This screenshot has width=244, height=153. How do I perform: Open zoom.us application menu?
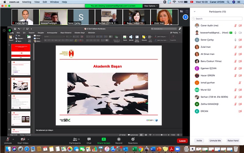(x=14, y=2)
